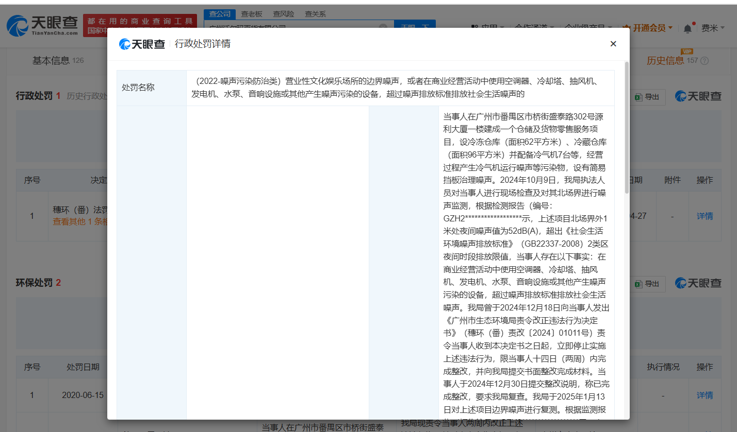Expand the 企业级产品 dropdown menu

(x=588, y=27)
